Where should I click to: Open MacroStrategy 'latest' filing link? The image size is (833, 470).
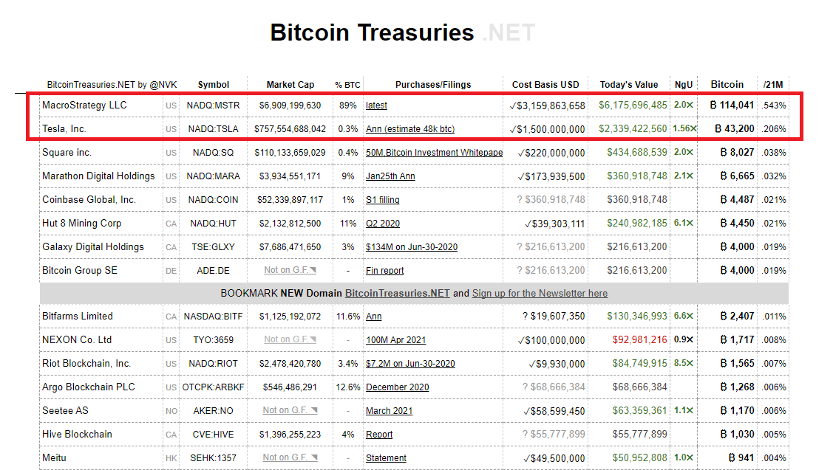[x=376, y=105]
